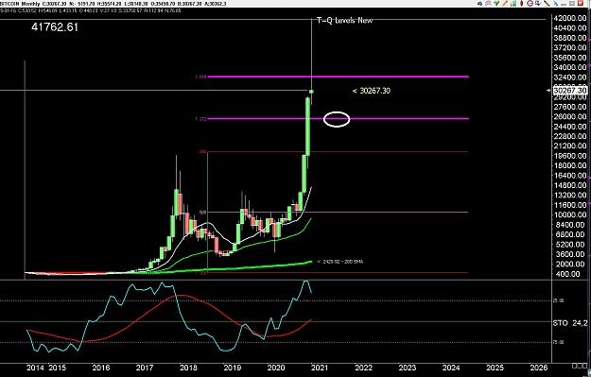Close the chart with red X button

click(581, 4)
